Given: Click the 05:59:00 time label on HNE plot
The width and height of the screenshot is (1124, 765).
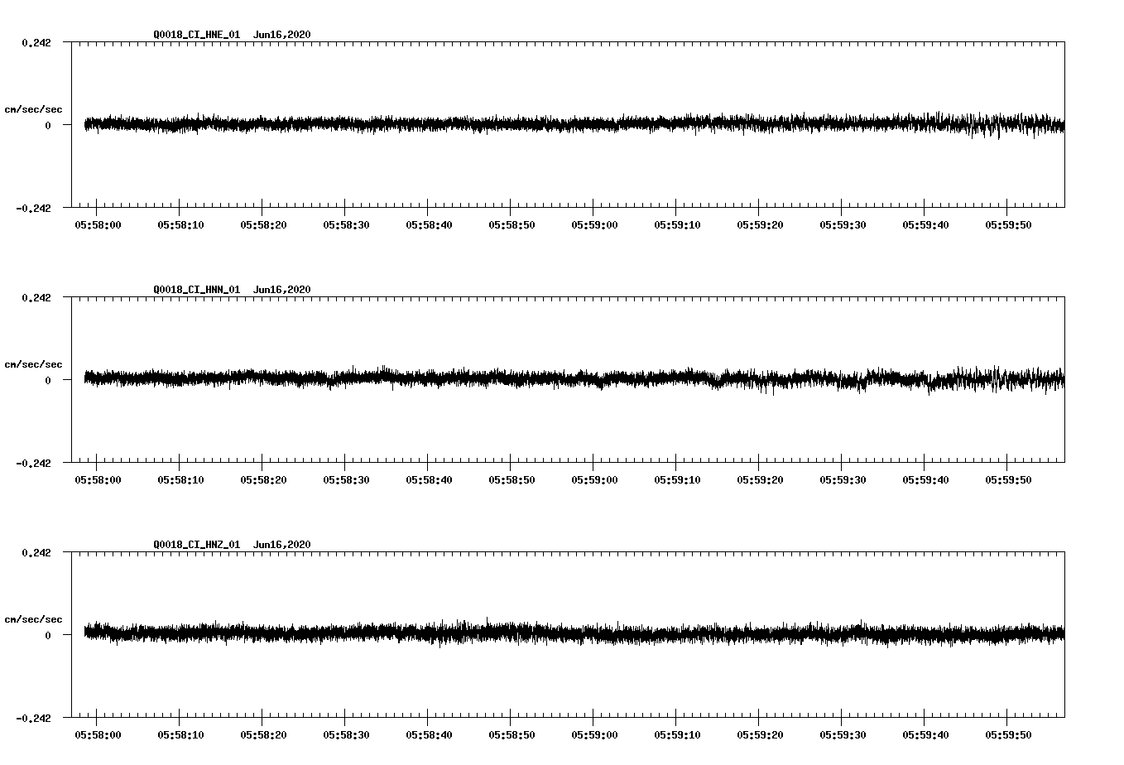Looking at the screenshot, I should tap(594, 225).
